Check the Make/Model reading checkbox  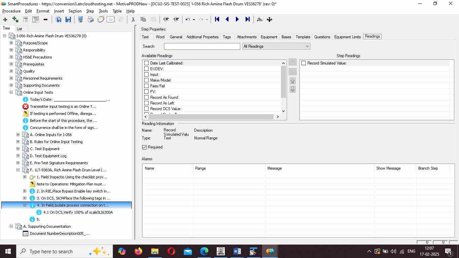coord(146,80)
